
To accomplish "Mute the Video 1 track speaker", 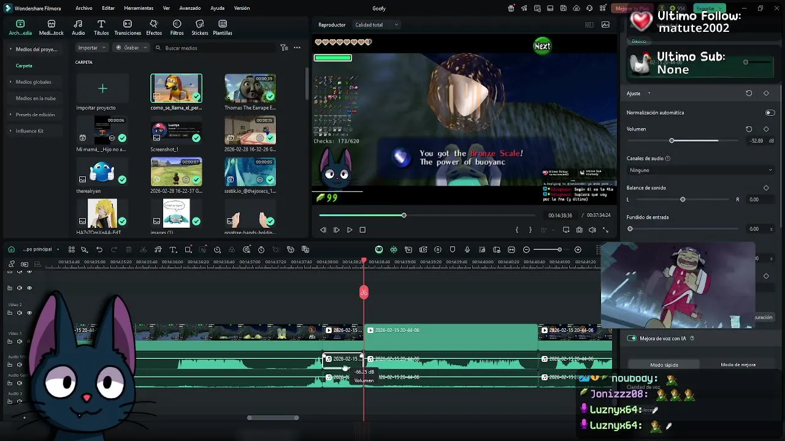I will 20,342.
